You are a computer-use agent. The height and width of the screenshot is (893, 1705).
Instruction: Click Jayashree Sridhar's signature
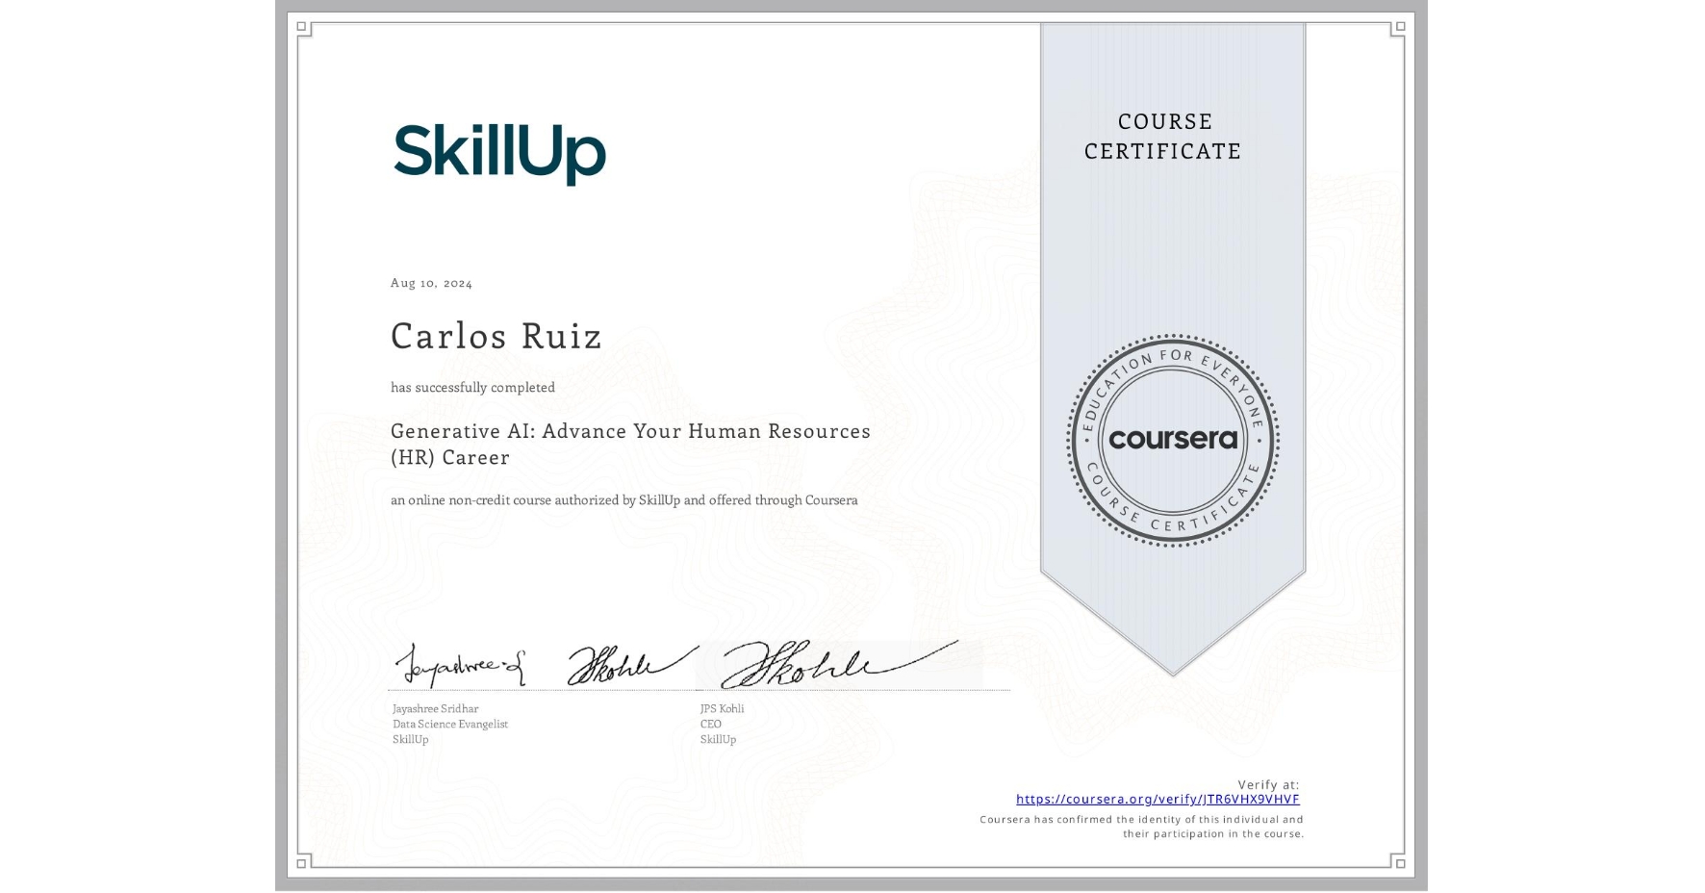pyautogui.click(x=462, y=664)
